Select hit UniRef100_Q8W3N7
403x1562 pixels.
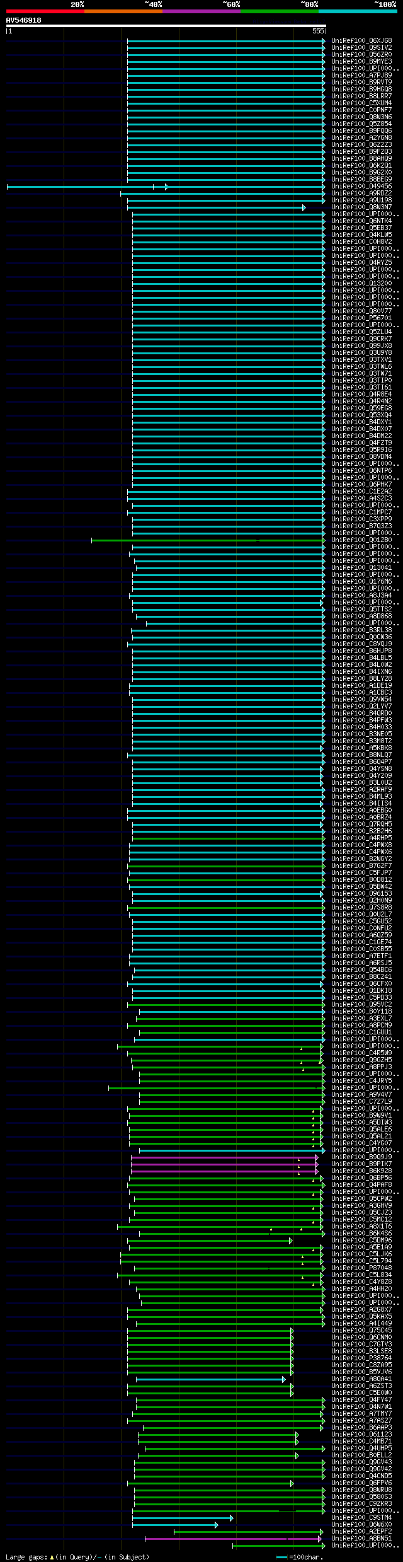pyautogui.click(x=361, y=207)
